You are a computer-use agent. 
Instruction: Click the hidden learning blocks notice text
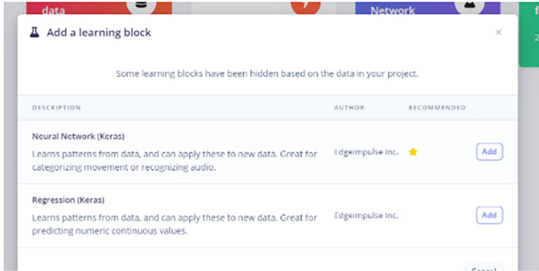[267, 73]
